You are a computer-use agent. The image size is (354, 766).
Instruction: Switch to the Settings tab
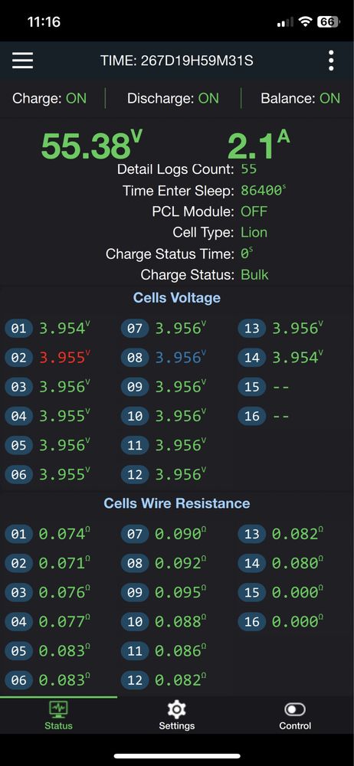pos(176,715)
